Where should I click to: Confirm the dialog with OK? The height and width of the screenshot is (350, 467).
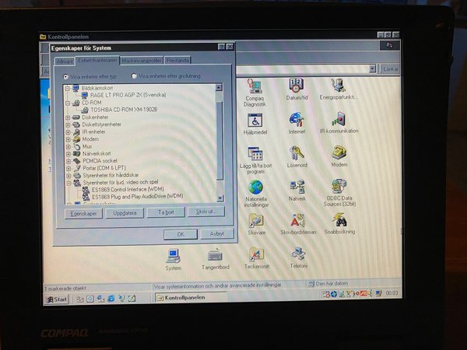(x=181, y=234)
